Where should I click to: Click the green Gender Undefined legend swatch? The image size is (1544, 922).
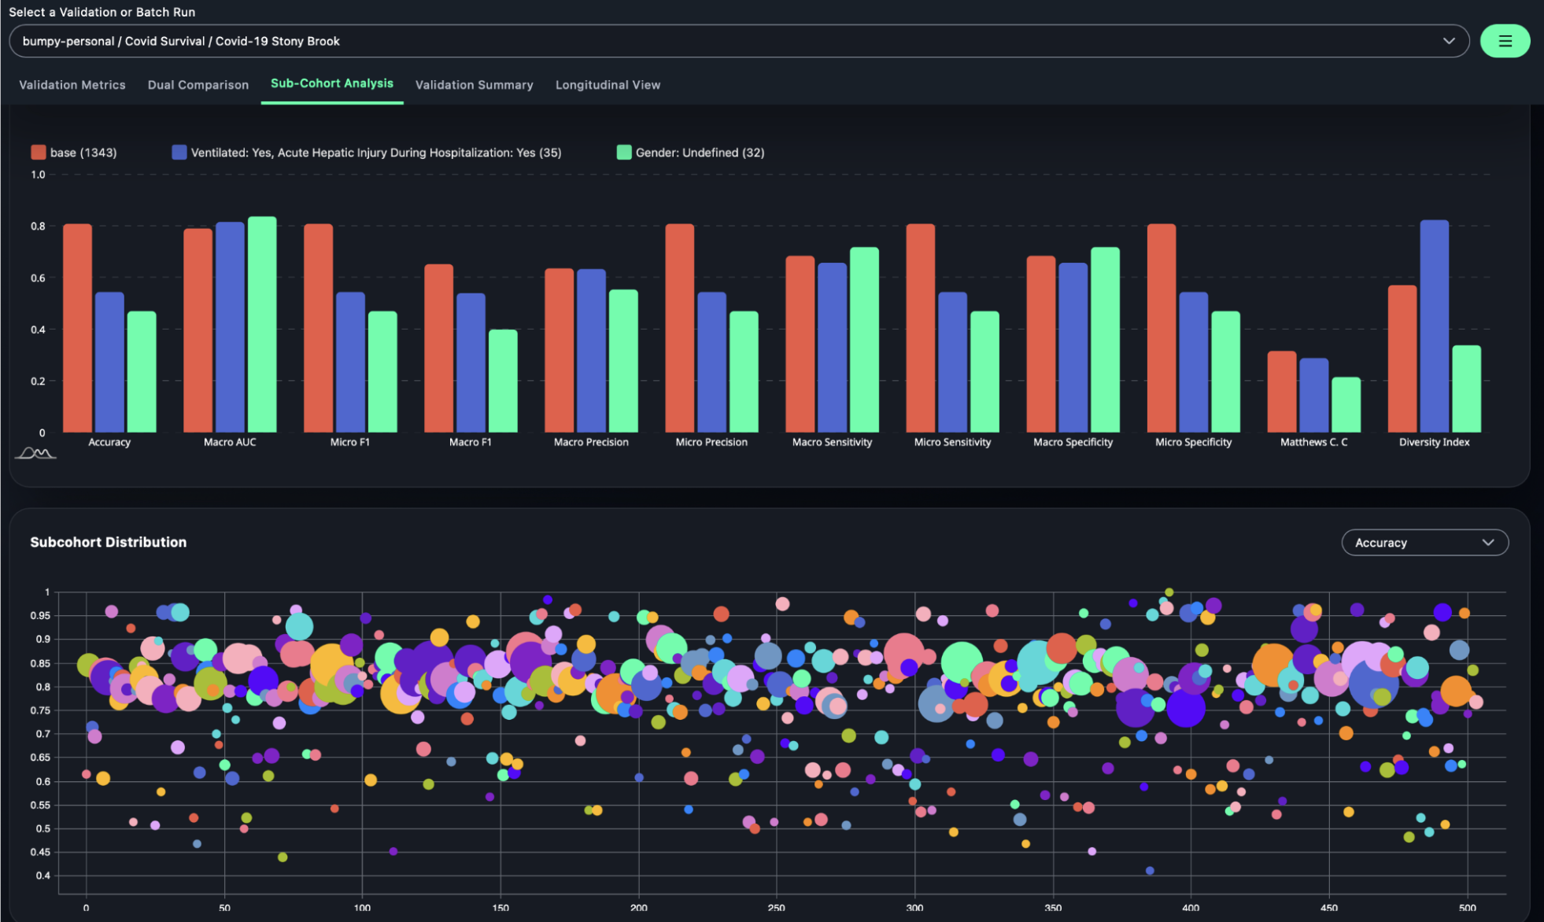(623, 153)
